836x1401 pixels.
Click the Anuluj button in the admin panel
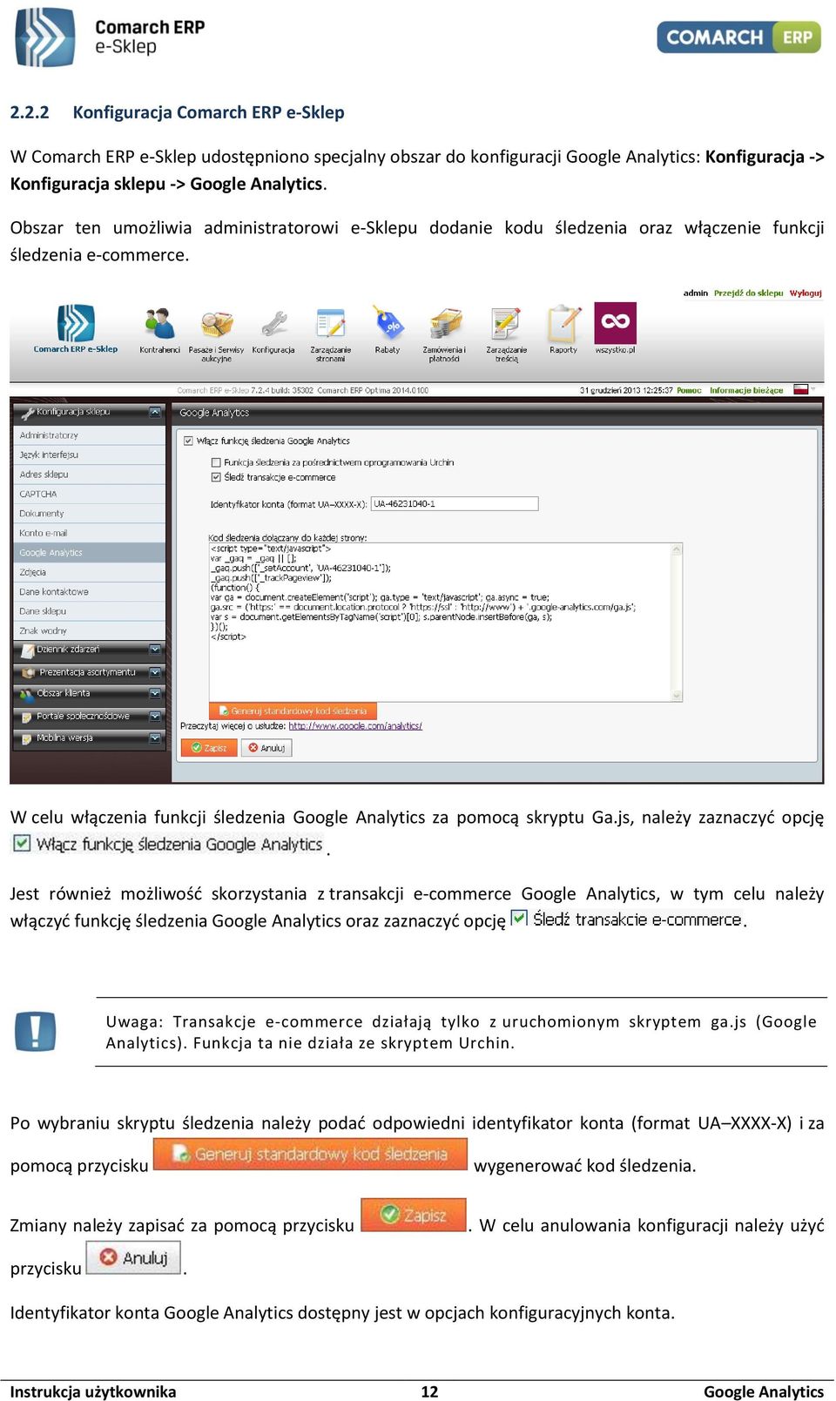point(266,747)
